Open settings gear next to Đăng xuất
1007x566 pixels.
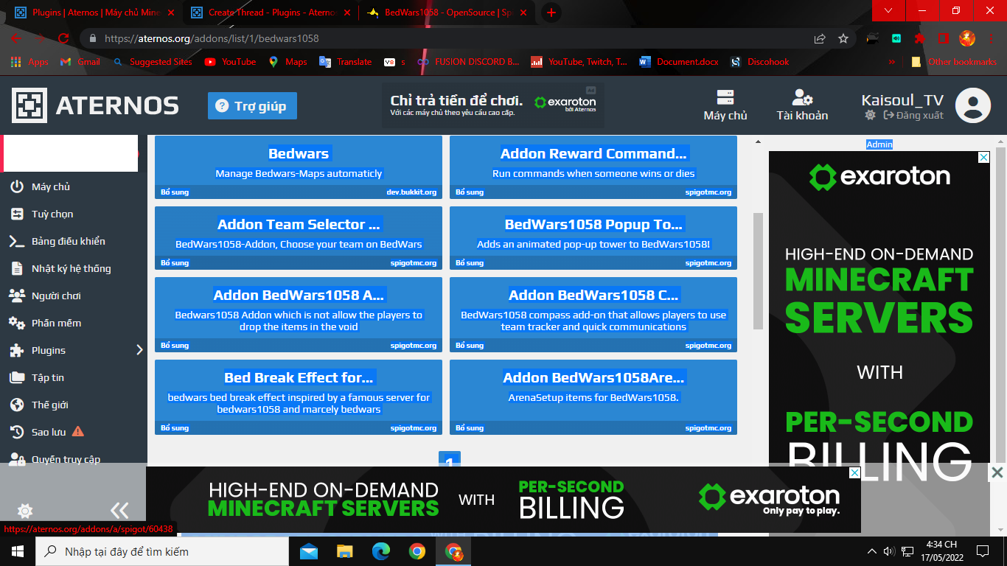(870, 115)
